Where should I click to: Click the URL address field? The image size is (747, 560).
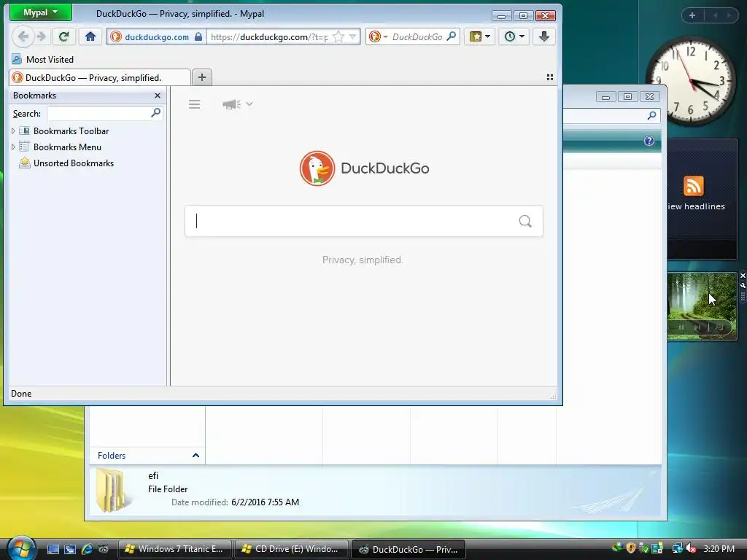pos(269,37)
